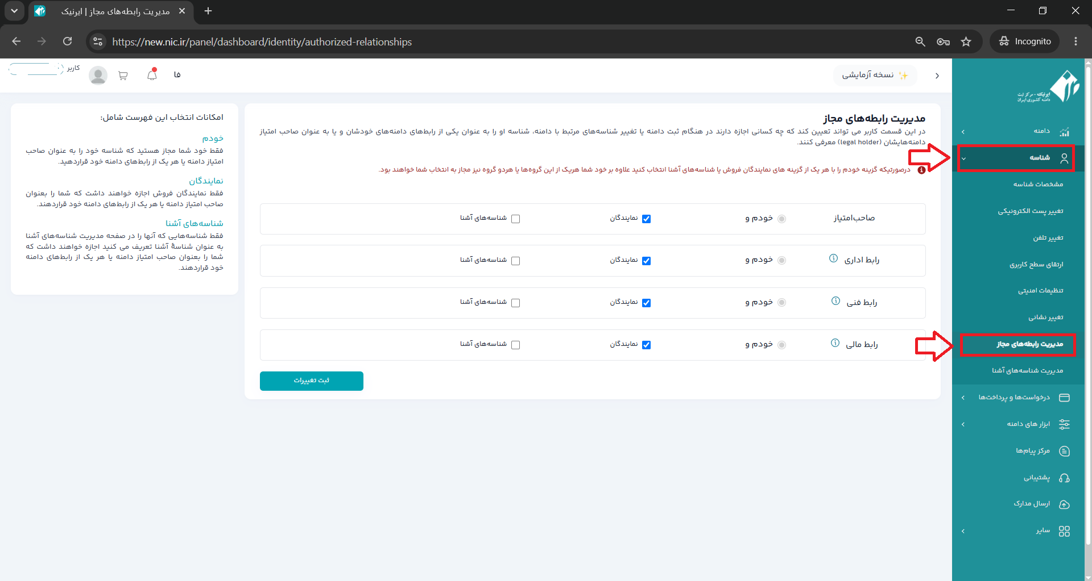Click the پشتیبانی headset icon
This screenshot has height=581, width=1092.
1064,478
